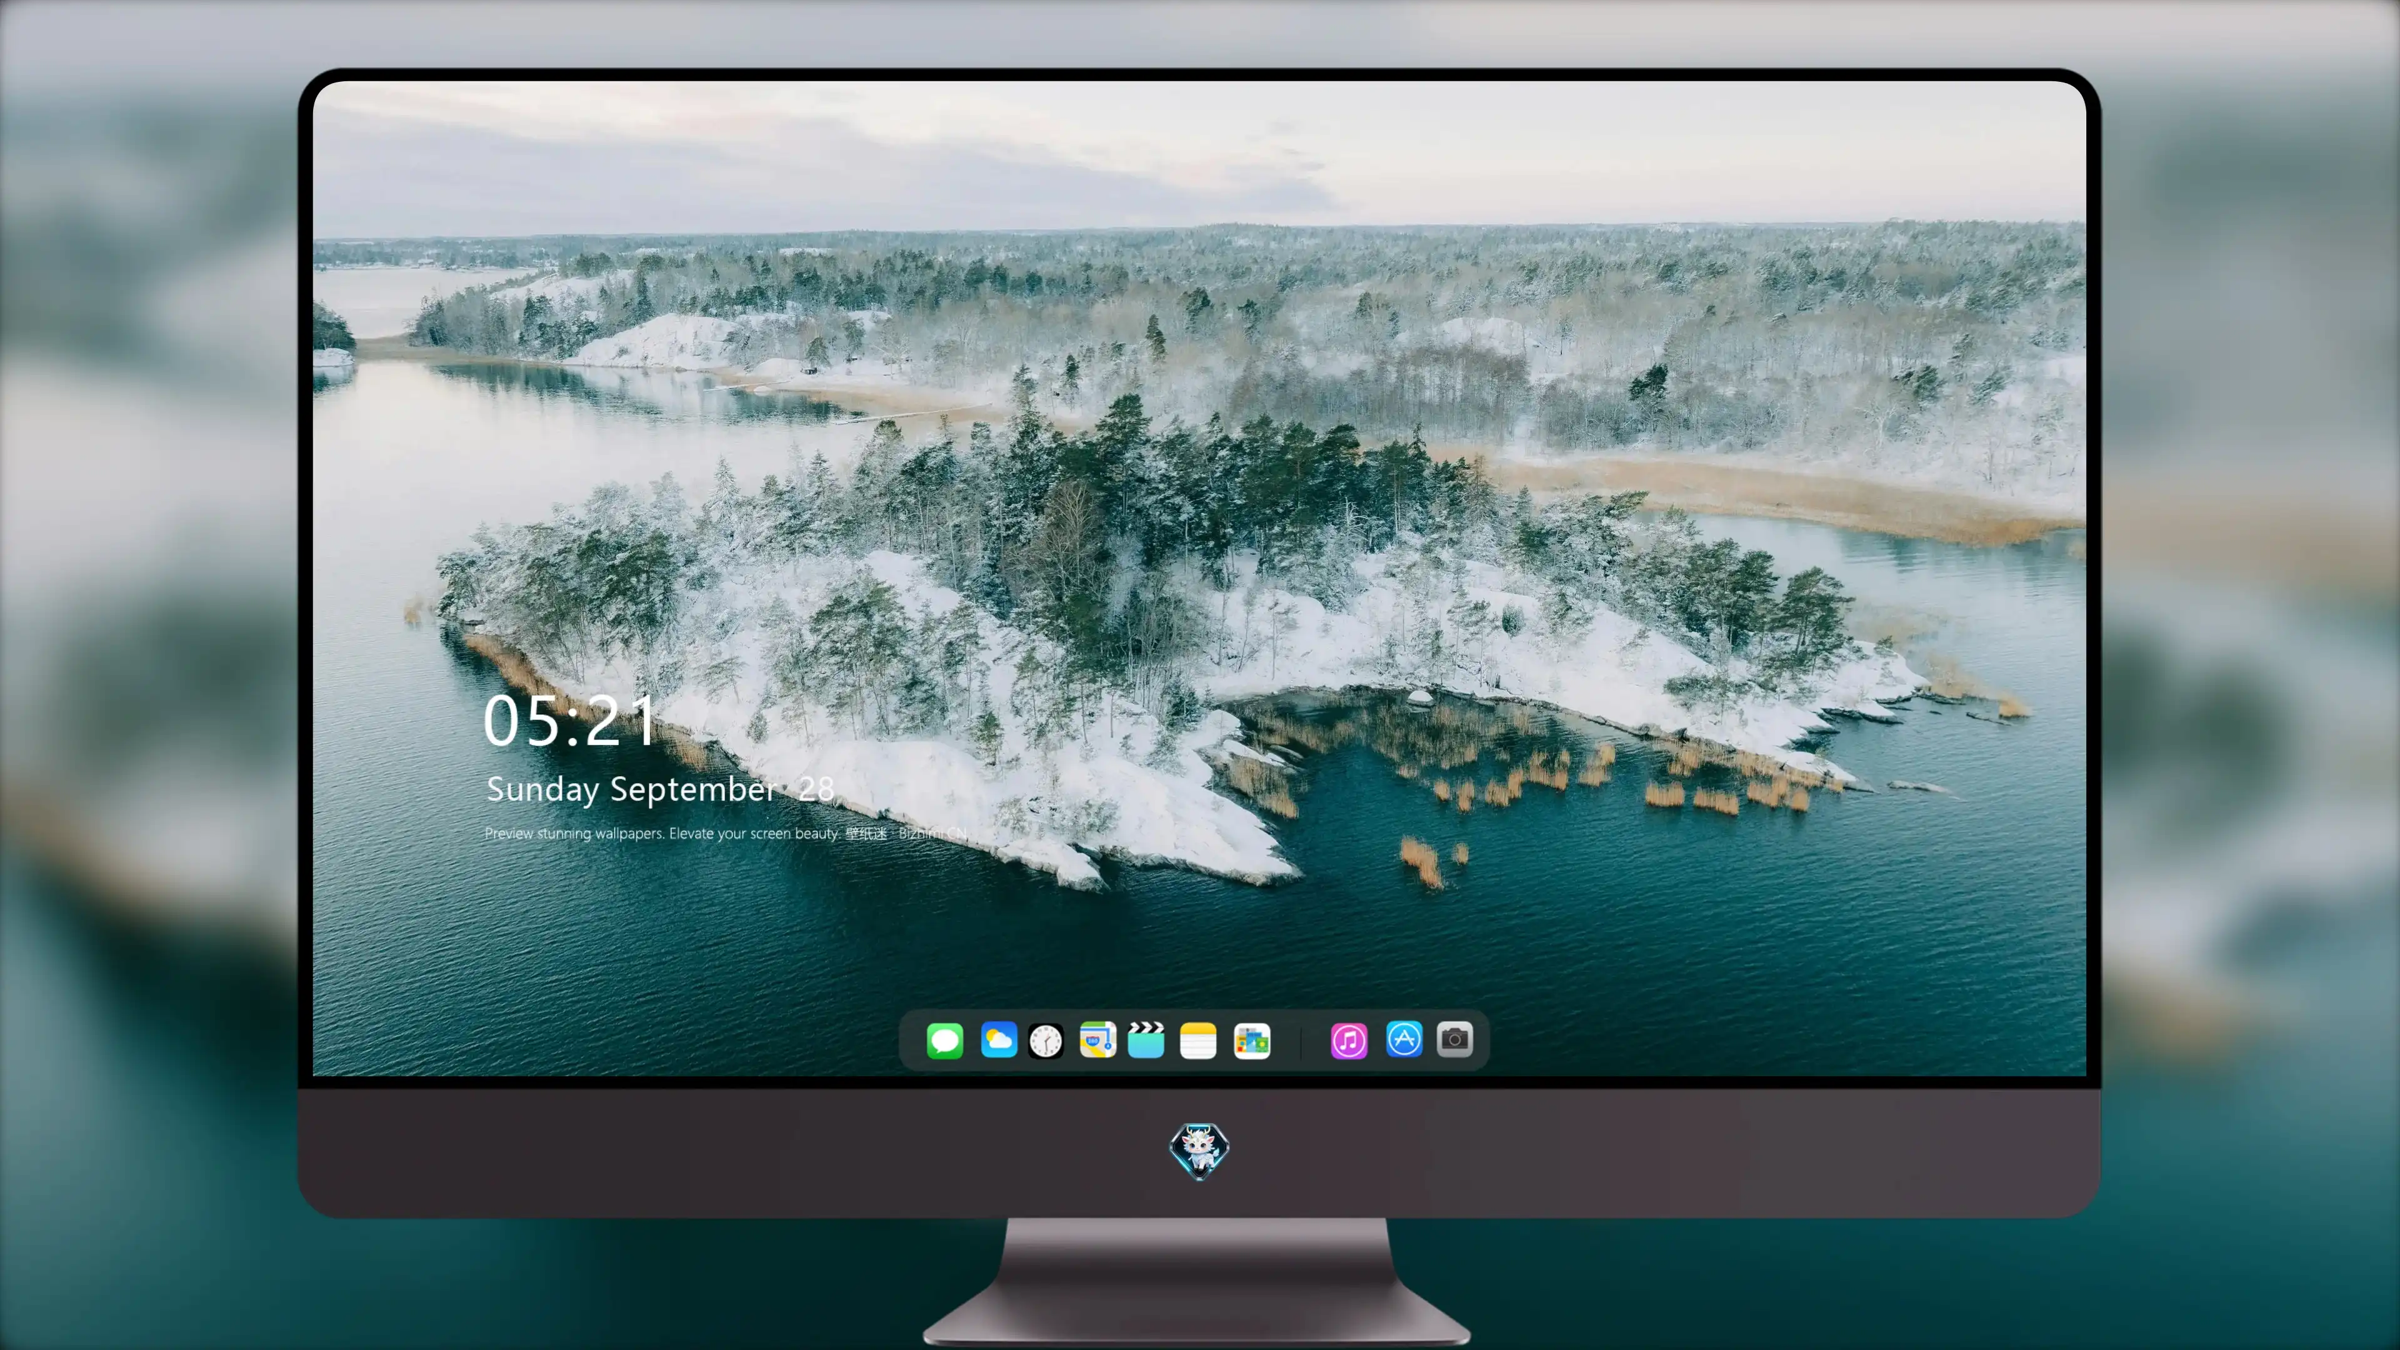This screenshot has height=1350, width=2400.
Task: Open the yellow Notes app icon
Action: [x=1198, y=1041]
